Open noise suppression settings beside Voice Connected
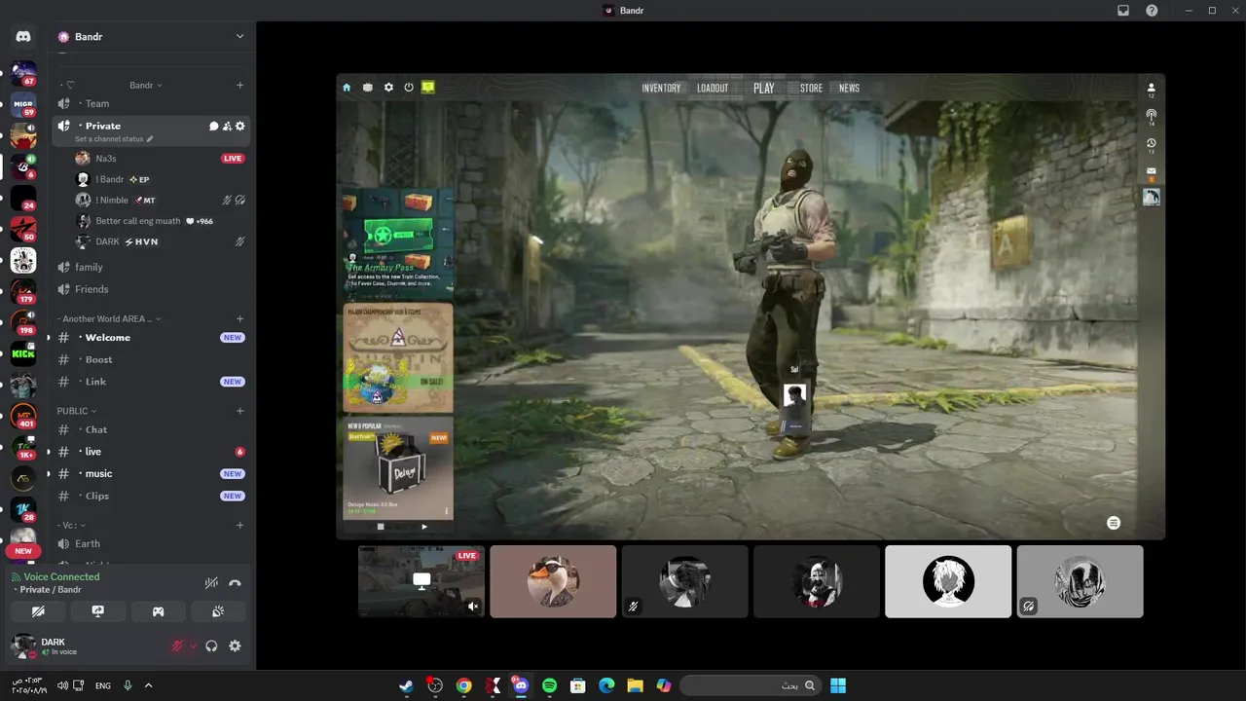1246x701 pixels. tap(210, 583)
